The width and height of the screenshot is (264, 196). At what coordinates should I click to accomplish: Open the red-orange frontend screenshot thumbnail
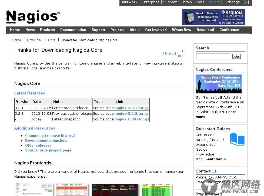coord(72,190)
